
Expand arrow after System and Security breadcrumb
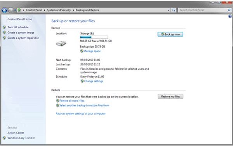[73, 10]
